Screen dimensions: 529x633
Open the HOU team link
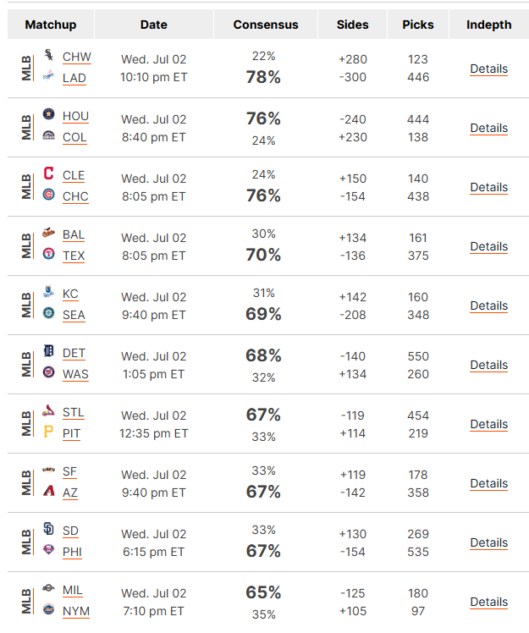pos(75,116)
